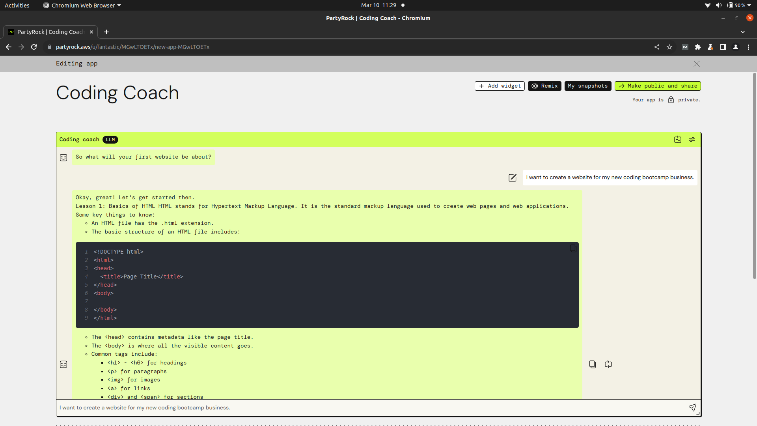
Task: Open the M extension icon in toolbar
Action: pyautogui.click(x=685, y=47)
